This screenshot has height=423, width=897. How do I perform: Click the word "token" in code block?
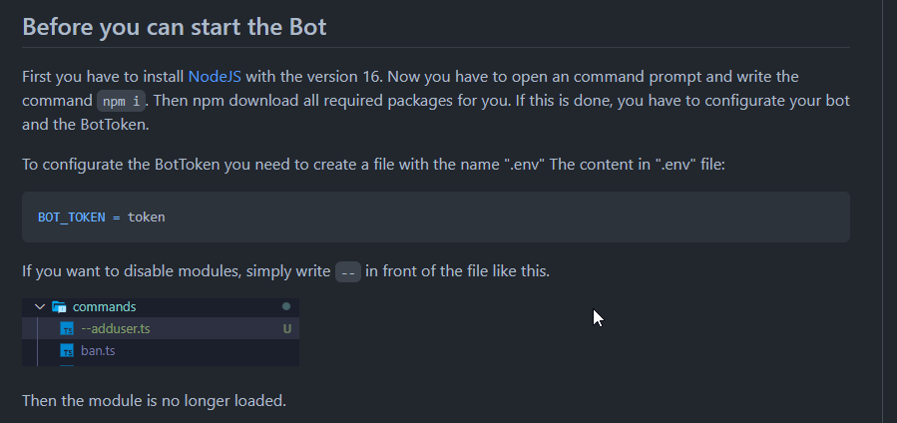point(146,216)
